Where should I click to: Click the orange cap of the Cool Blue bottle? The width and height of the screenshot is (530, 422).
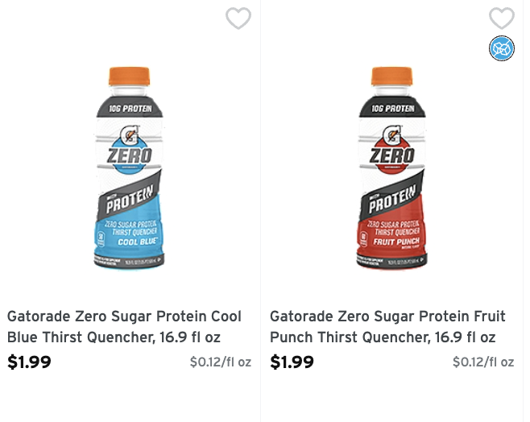pyautogui.click(x=130, y=77)
